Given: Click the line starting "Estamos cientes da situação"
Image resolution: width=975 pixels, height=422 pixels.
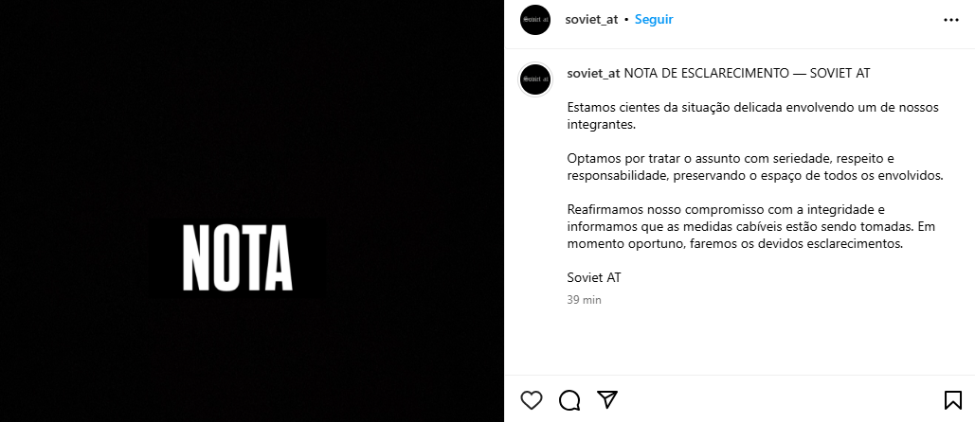Looking at the screenshot, I should (x=752, y=107).
